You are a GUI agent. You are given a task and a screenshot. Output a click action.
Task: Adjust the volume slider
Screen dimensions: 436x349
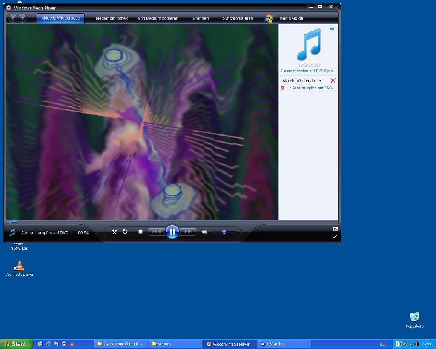click(x=224, y=232)
